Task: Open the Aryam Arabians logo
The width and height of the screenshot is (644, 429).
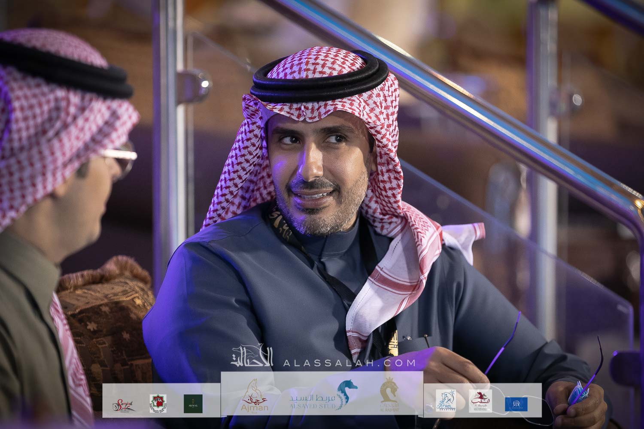Action: point(445,401)
